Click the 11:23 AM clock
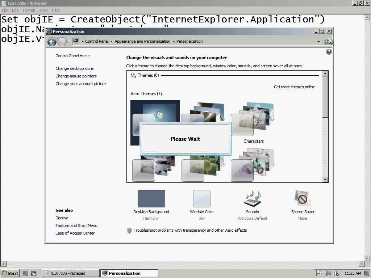This screenshot has width=371, height=278. coord(353,273)
